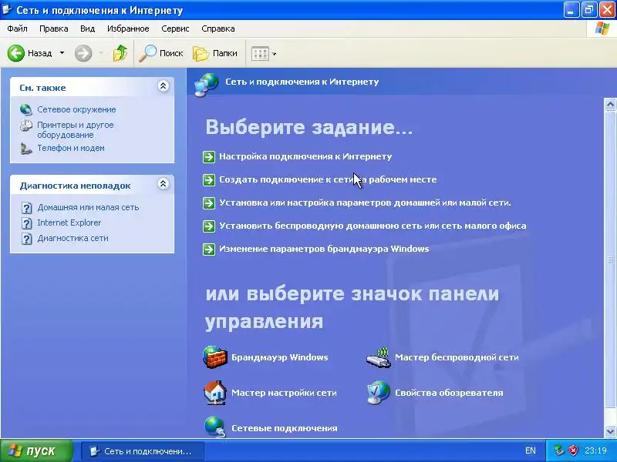Click the Сеть и подключени... taskbar button
The height and width of the screenshot is (462, 617).
[143, 451]
